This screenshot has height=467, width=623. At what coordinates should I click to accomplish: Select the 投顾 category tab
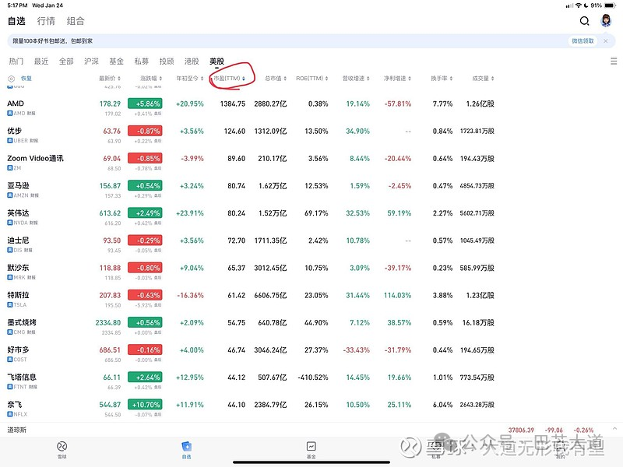pos(167,61)
